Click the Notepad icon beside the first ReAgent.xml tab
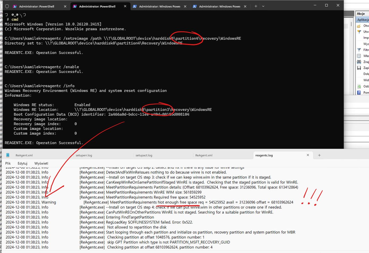 (8, 155)
